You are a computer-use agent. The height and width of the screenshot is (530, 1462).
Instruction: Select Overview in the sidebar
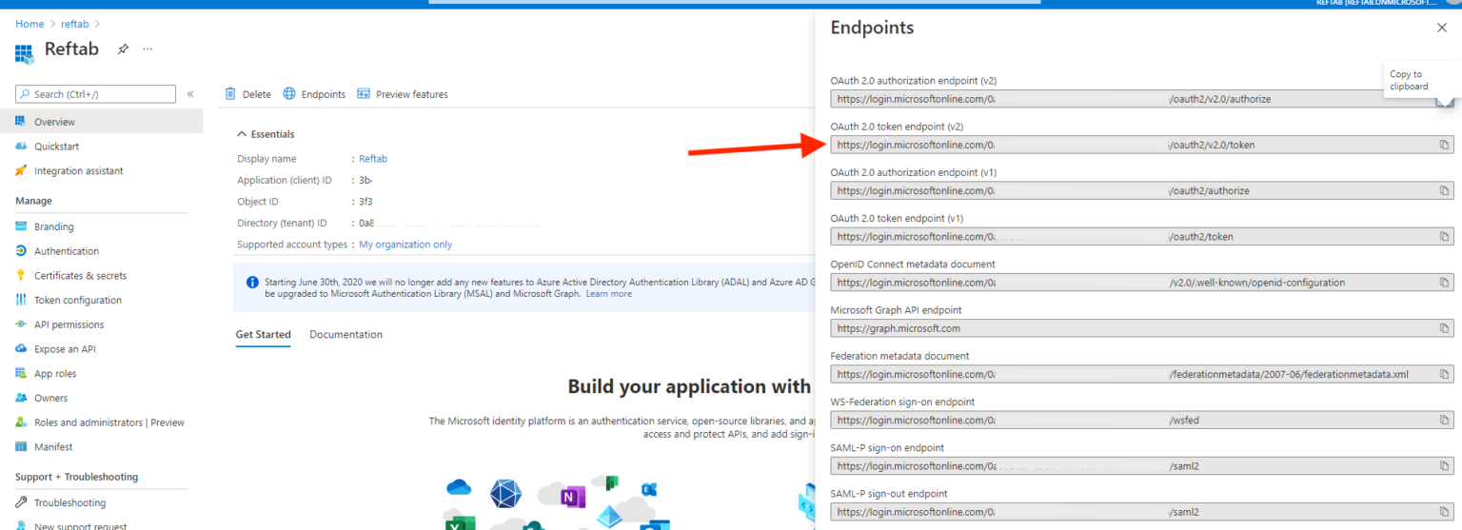tap(101, 122)
